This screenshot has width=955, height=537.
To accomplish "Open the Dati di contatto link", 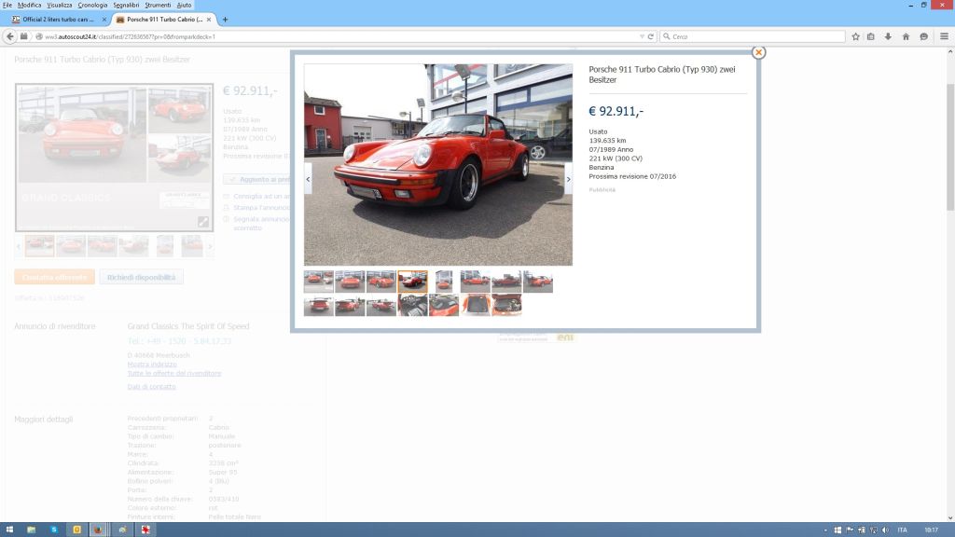I will click(152, 387).
